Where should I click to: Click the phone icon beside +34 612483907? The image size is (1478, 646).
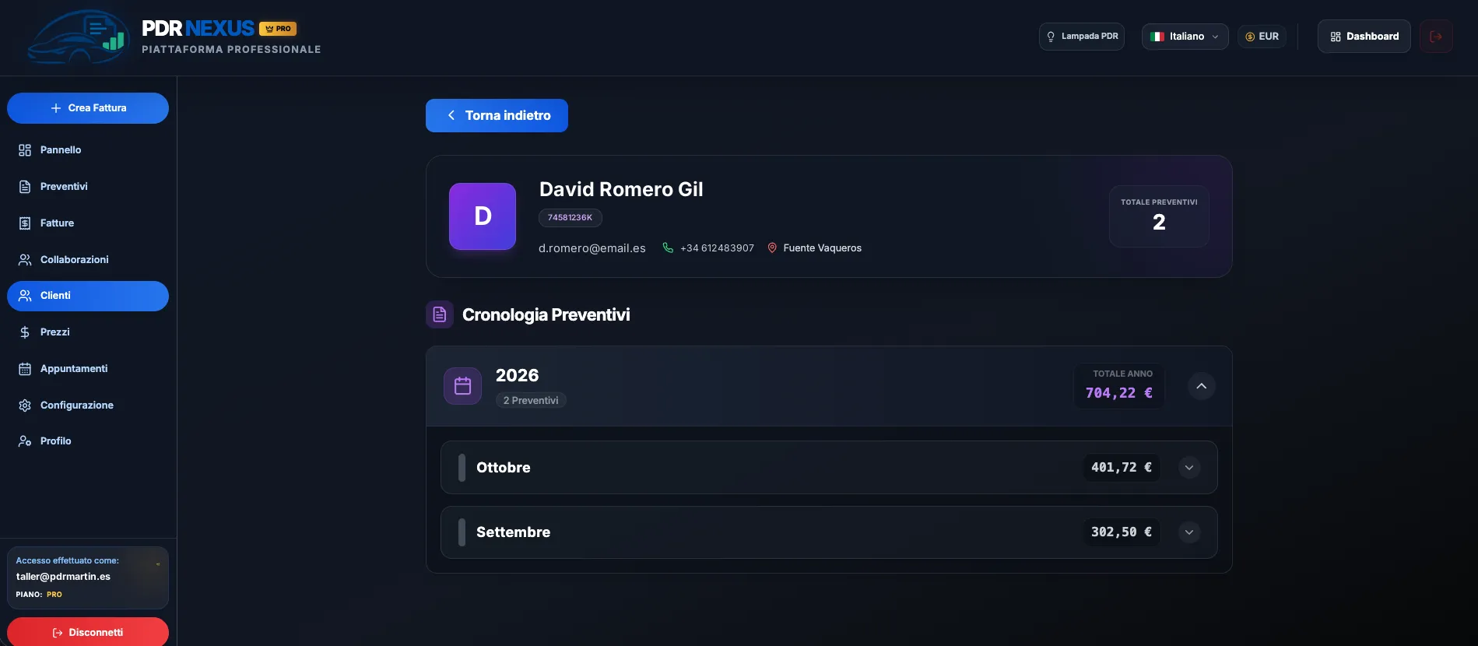pos(668,248)
